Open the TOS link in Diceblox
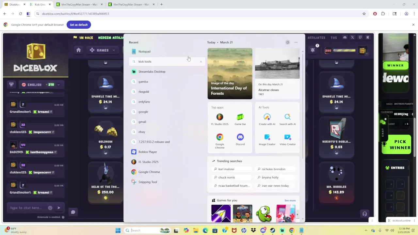 334,38
